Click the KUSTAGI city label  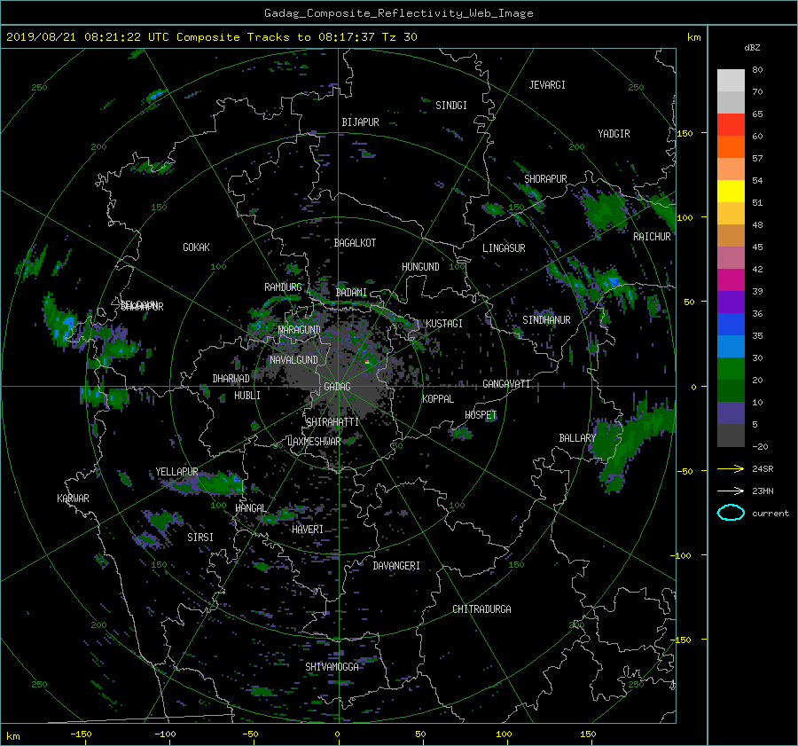[444, 324]
